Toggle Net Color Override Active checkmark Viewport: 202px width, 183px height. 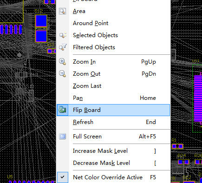point(62,177)
